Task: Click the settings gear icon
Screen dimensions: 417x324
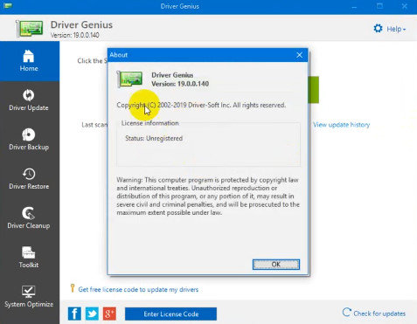Action: 378,29
